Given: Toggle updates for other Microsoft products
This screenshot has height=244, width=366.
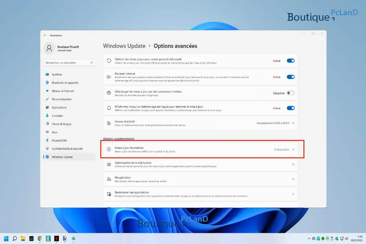Looking at the screenshot, I should 291,61.
